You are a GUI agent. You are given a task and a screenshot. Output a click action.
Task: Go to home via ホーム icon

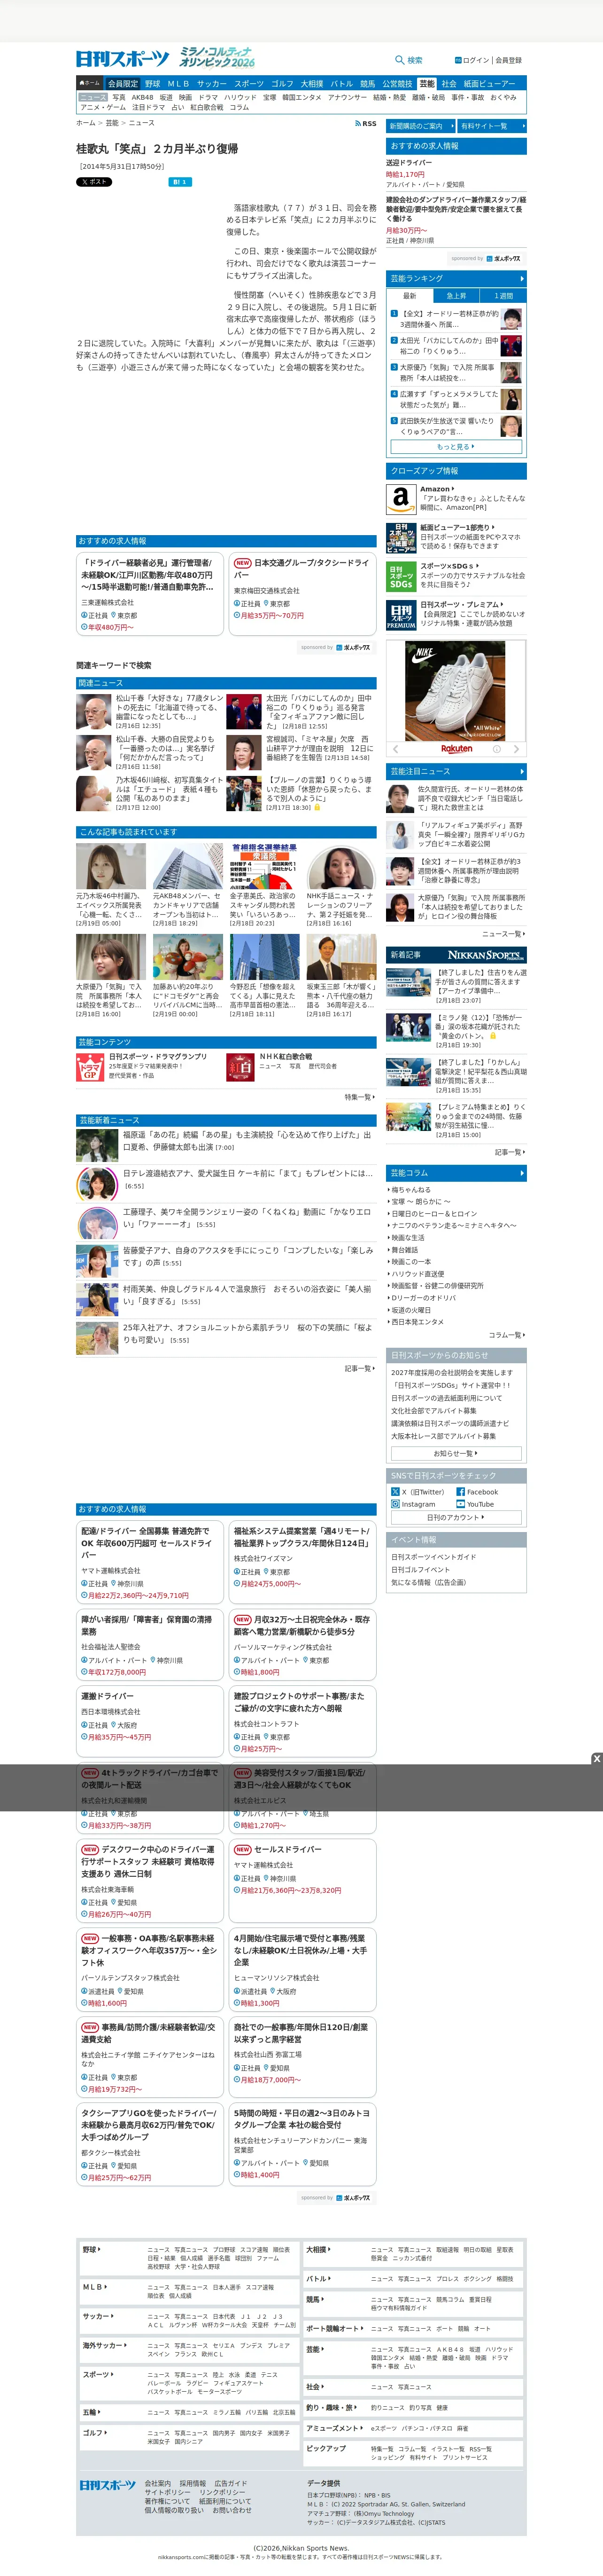pyautogui.click(x=90, y=83)
